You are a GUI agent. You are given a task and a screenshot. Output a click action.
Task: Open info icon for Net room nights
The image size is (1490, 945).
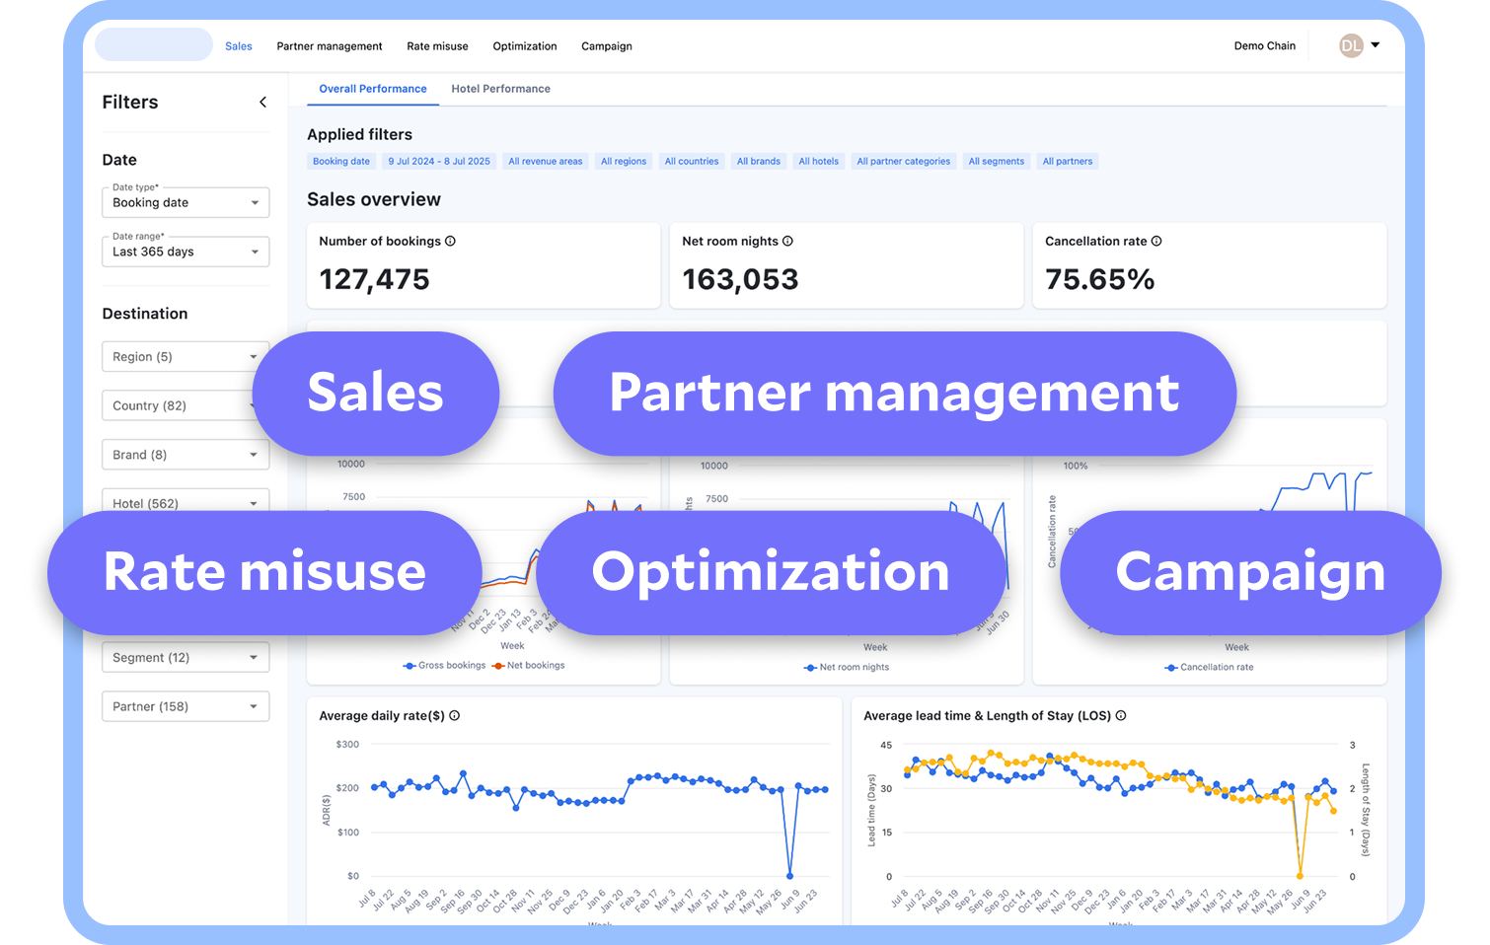point(787,241)
